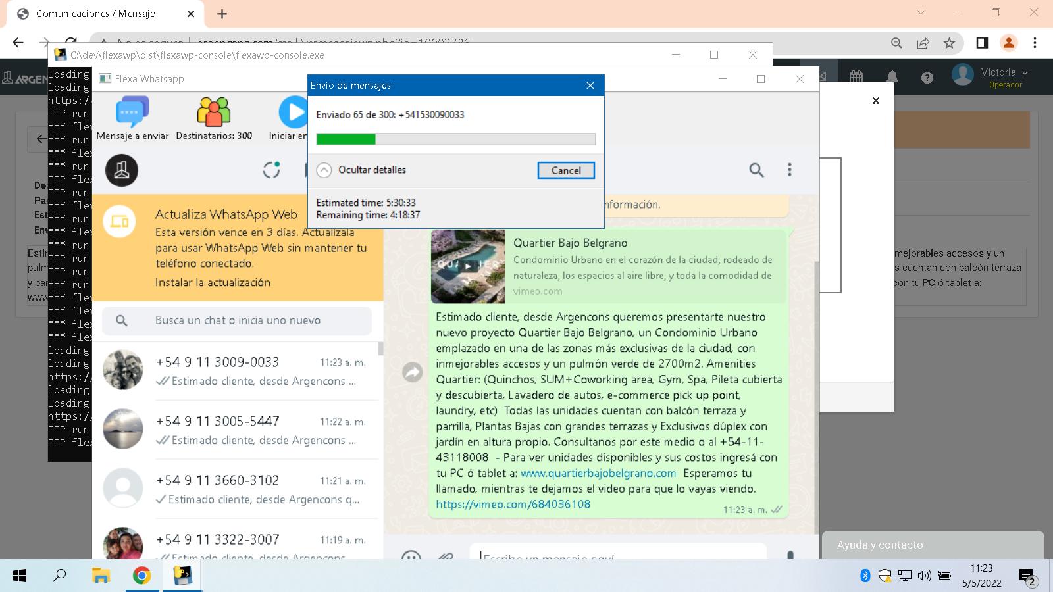
Task: Open Chrome three-dot menu
Action: tap(1035, 43)
